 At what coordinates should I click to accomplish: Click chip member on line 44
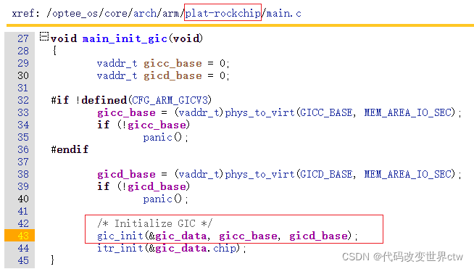coord(225,249)
